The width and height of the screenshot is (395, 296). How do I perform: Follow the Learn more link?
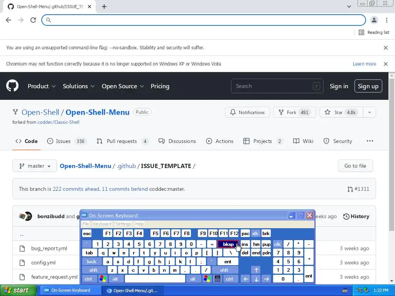(x=364, y=64)
